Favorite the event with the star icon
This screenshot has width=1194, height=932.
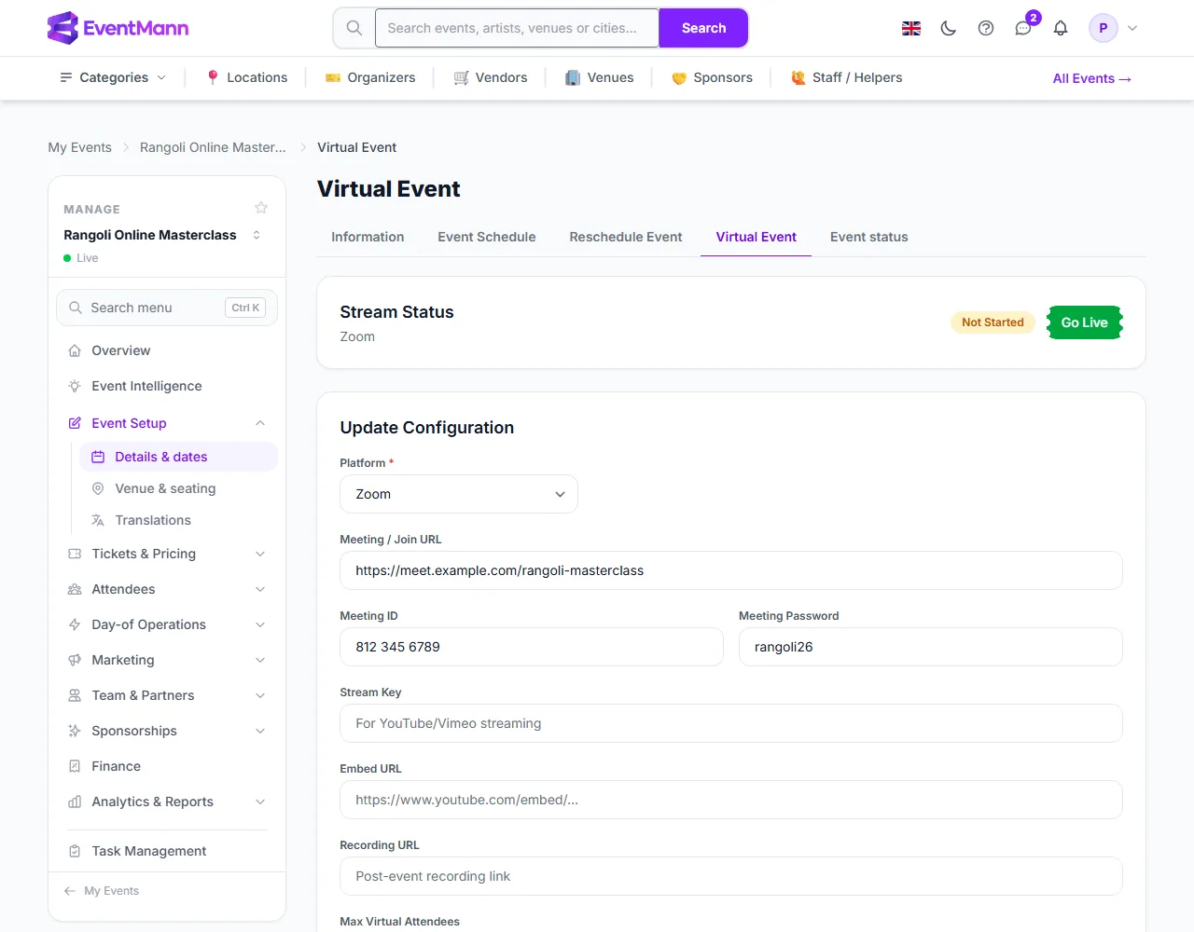pyautogui.click(x=261, y=208)
